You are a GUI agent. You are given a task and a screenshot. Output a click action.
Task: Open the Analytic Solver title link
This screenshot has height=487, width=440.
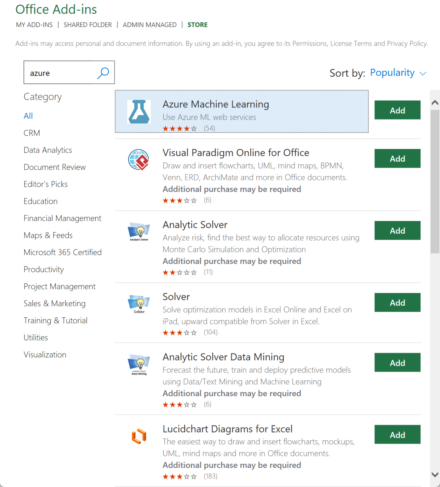click(x=195, y=225)
